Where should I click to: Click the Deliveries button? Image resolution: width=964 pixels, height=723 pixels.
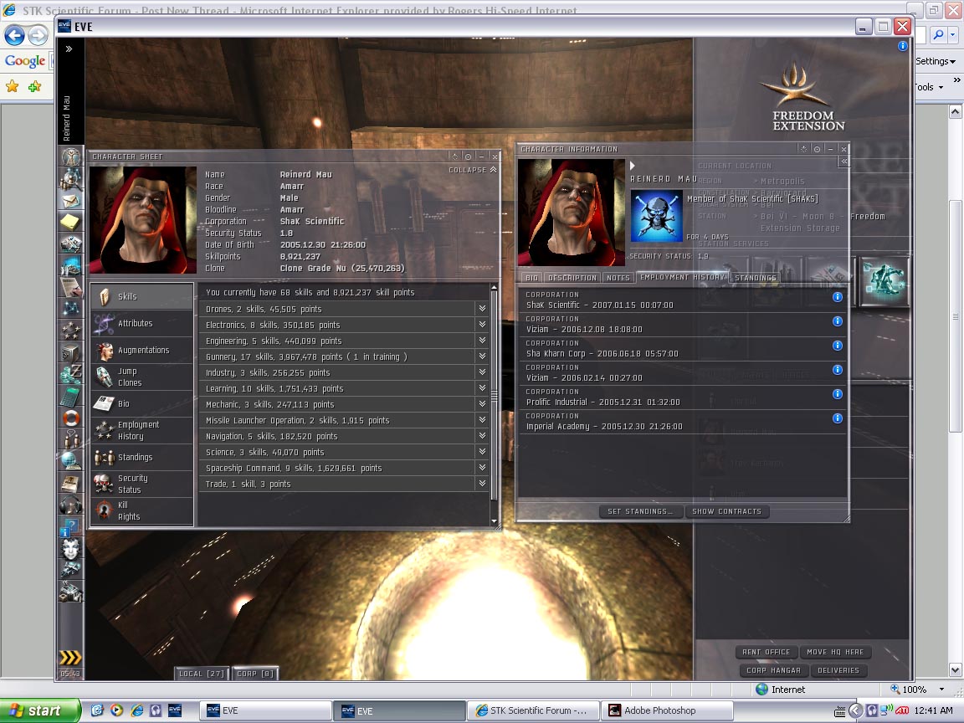838,671
